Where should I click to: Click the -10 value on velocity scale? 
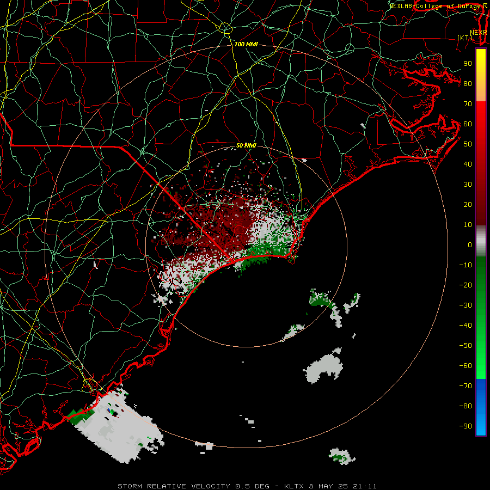(465, 265)
